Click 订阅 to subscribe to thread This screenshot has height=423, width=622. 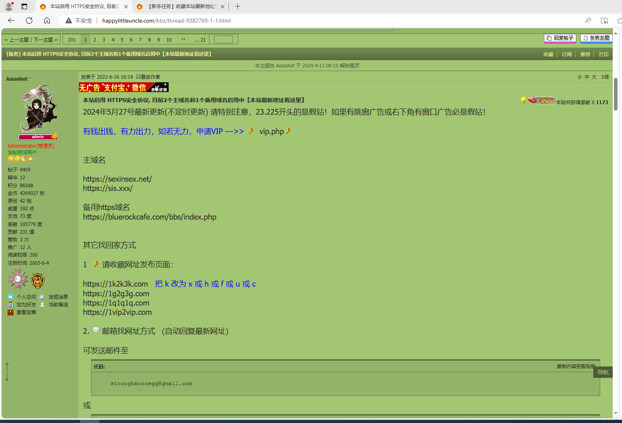pos(567,54)
